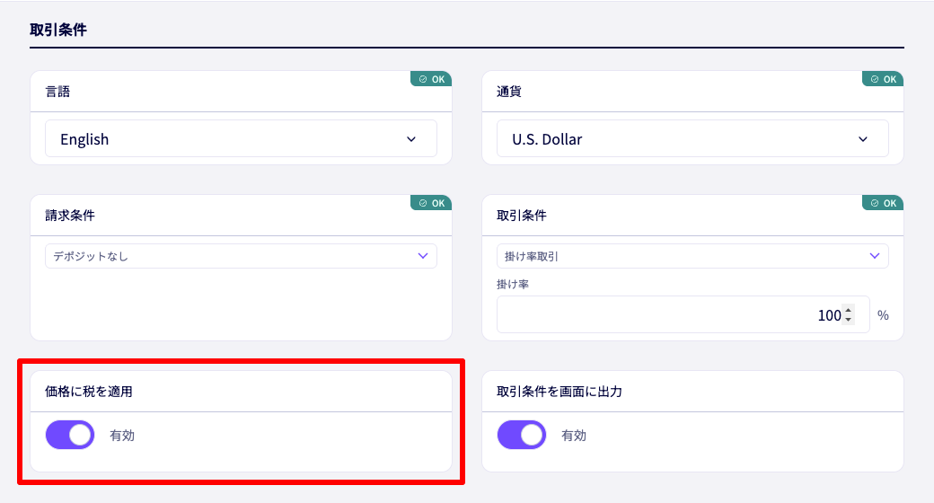Click the 通貨 card title
Screen dimensions: 934x503
(509, 92)
